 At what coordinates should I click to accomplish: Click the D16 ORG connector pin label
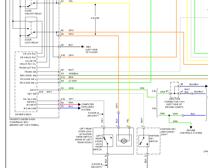[67, 55]
